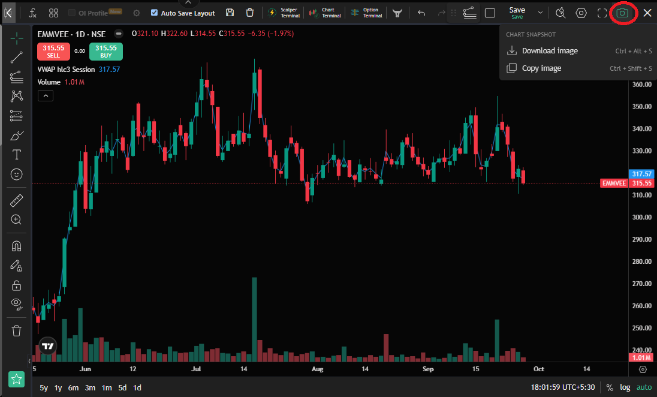Enable the OI Profile checkbox
The height and width of the screenshot is (397, 657).
click(x=72, y=13)
